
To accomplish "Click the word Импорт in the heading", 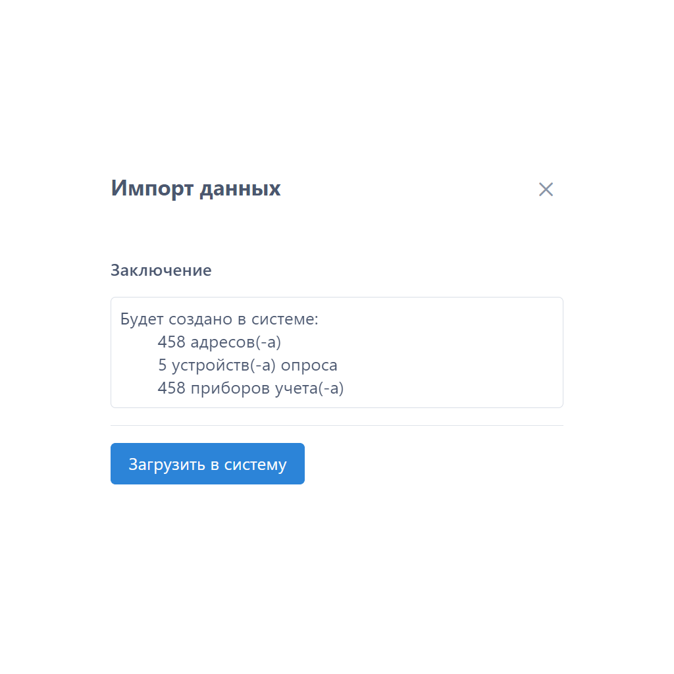I will click(152, 188).
